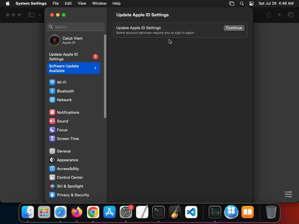Open Launchpad from the Dock

pyautogui.click(x=44, y=212)
